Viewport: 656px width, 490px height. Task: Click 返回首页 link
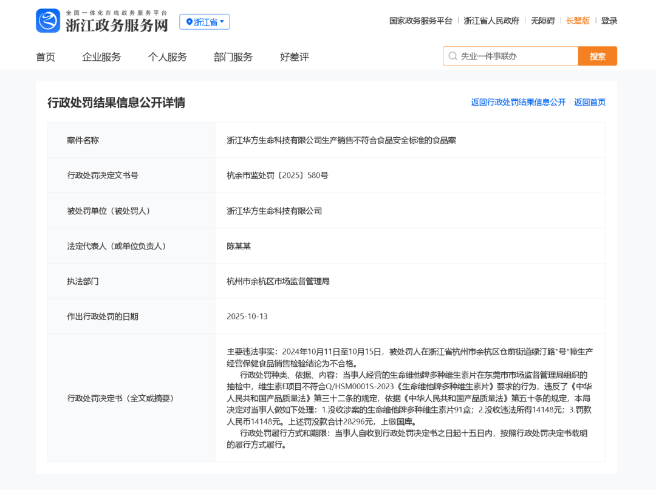(589, 102)
